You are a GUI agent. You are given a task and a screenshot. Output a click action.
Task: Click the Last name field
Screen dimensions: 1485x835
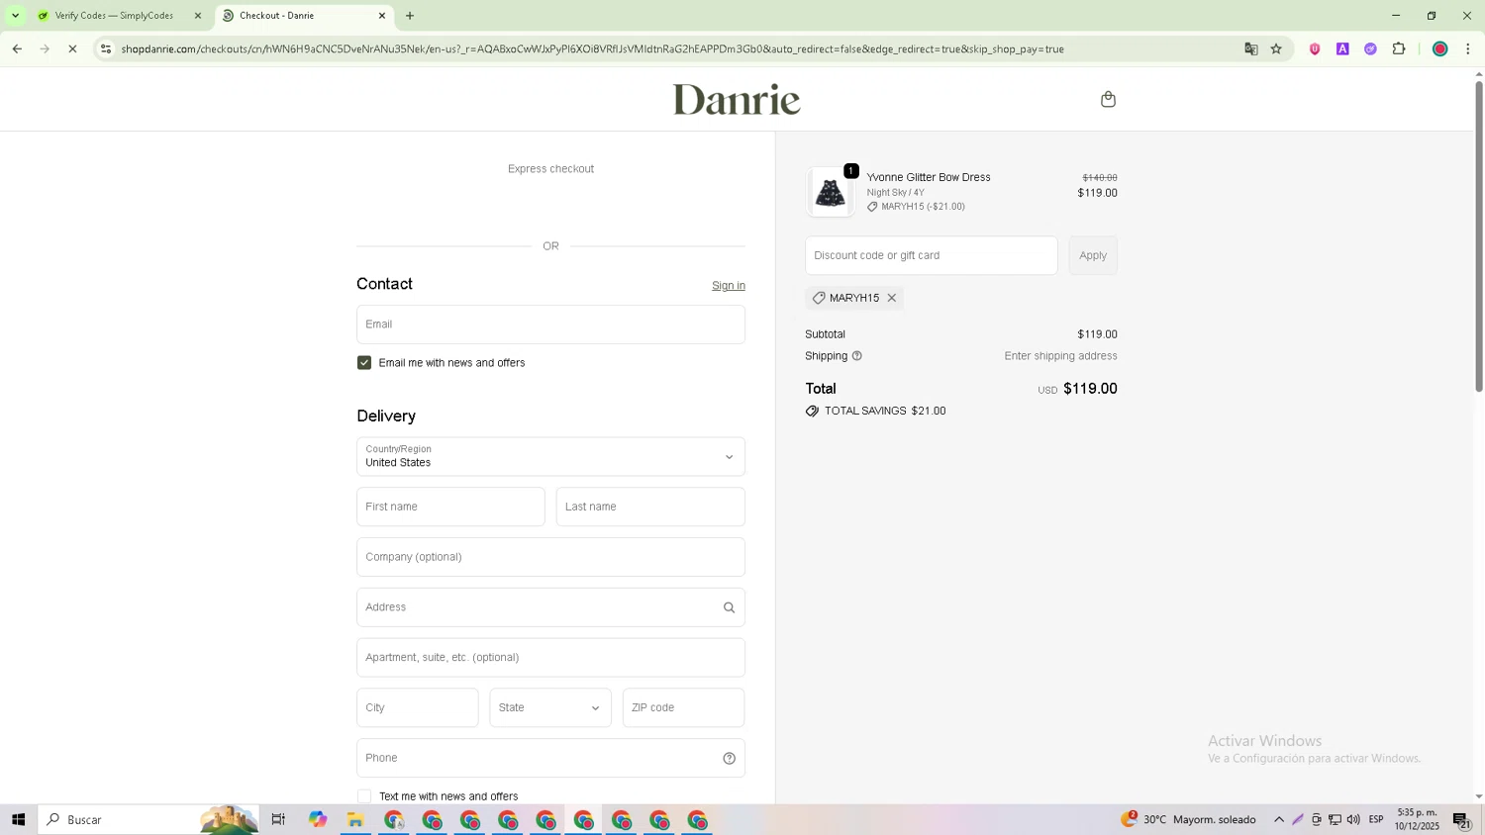click(650, 507)
